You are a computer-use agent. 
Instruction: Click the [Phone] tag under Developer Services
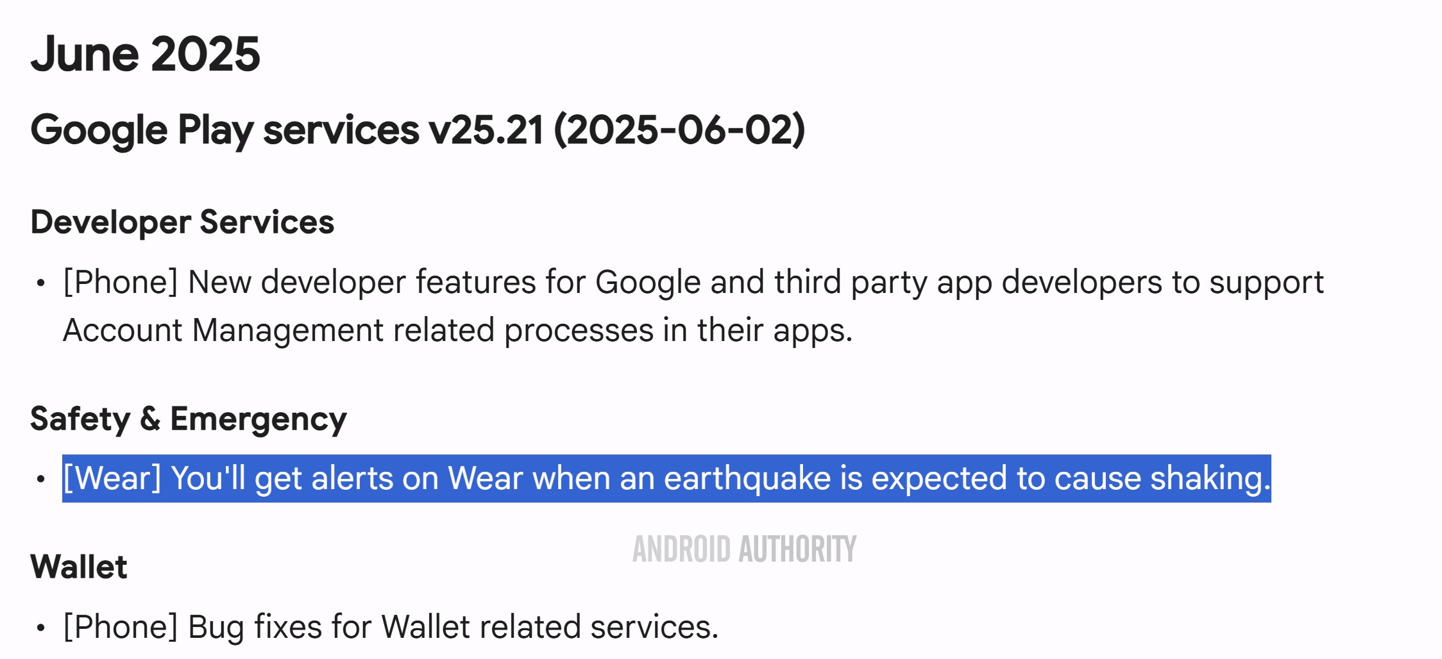tap(120, 282)
